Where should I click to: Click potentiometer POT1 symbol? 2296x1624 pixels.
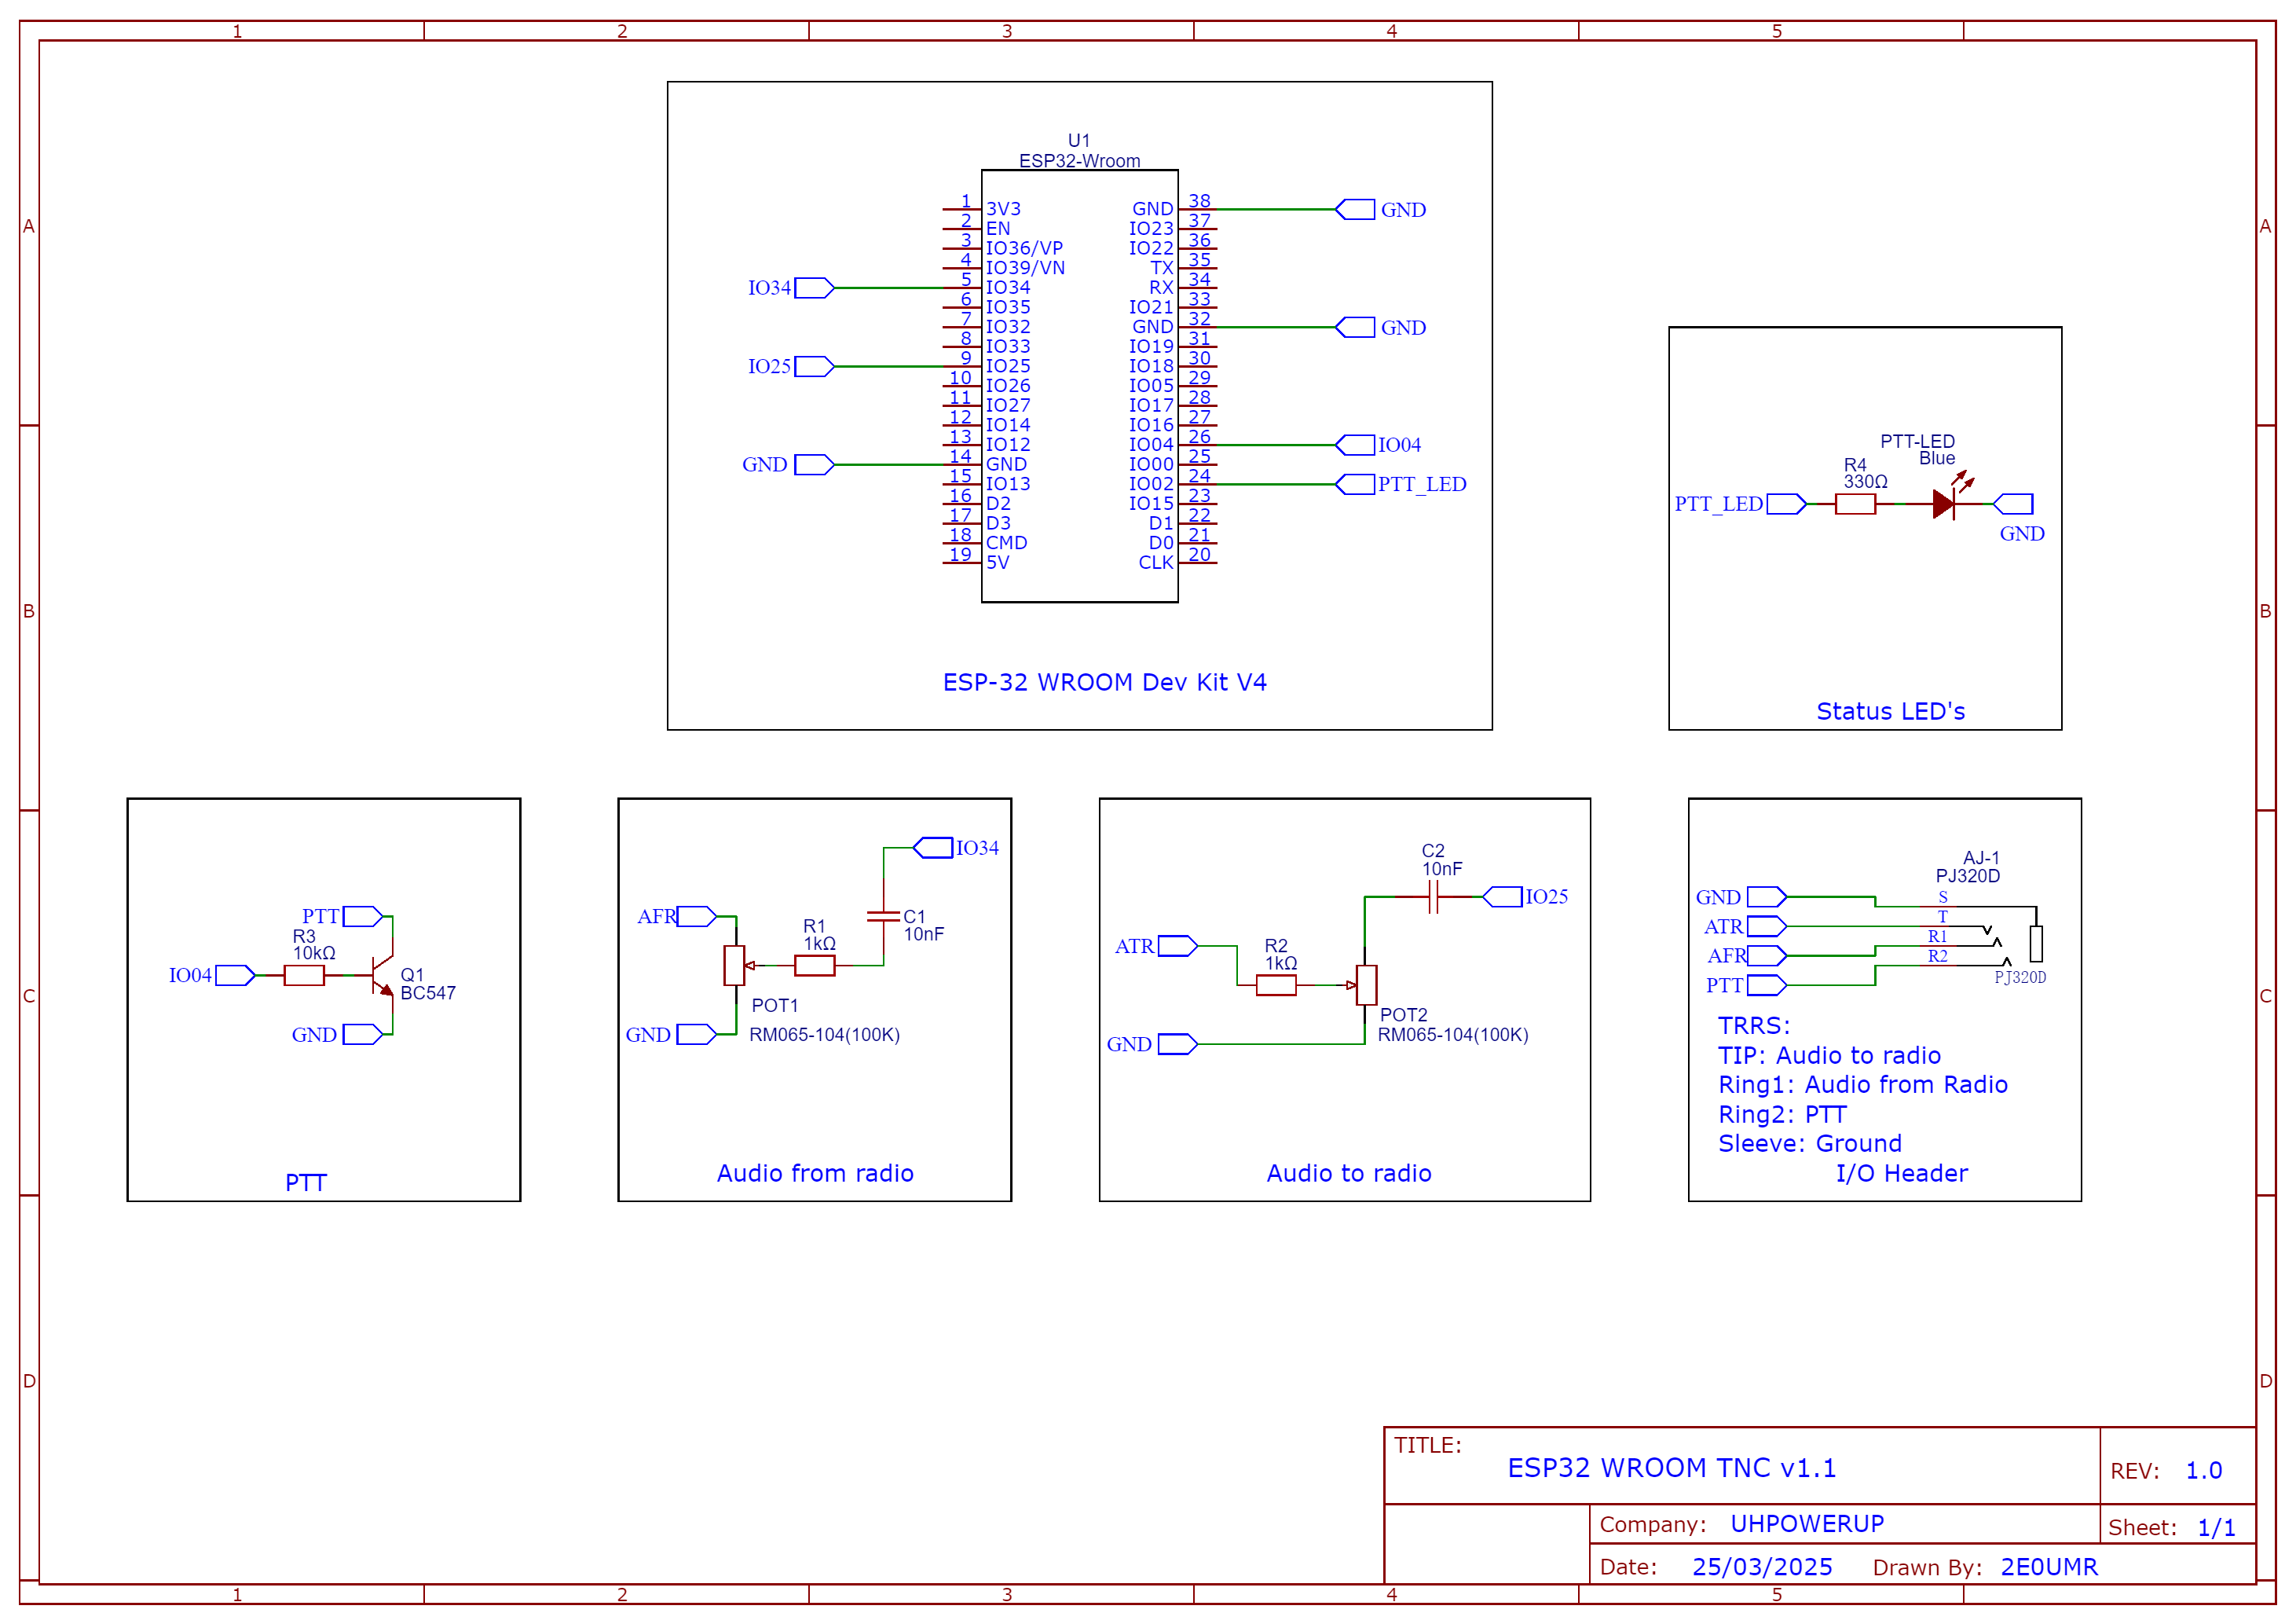pos(734,965)
